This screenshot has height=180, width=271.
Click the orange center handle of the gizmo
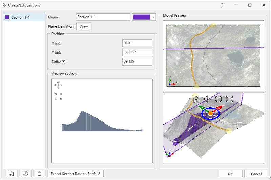210,113
